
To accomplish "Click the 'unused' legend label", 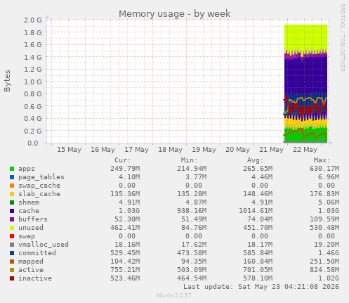I will coord(31,228).
